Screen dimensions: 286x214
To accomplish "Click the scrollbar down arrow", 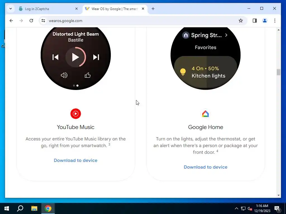I will (278, 195).
